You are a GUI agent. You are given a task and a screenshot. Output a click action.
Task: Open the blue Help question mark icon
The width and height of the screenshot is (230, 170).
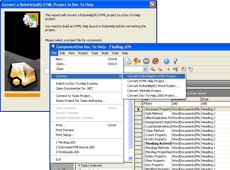coord(166,61)
